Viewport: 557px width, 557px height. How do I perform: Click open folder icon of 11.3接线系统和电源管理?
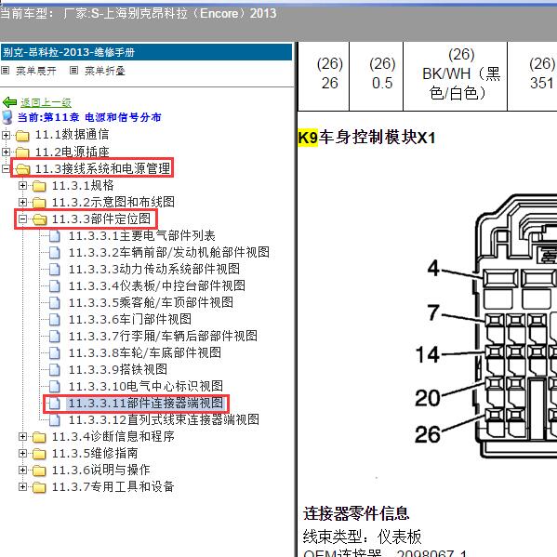[22, 169]
